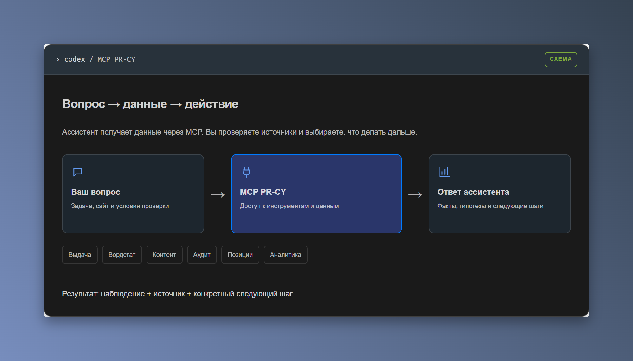633x361 pixels.
Task: Open the Ваш вопрос card title
Action: coord(95,192)
